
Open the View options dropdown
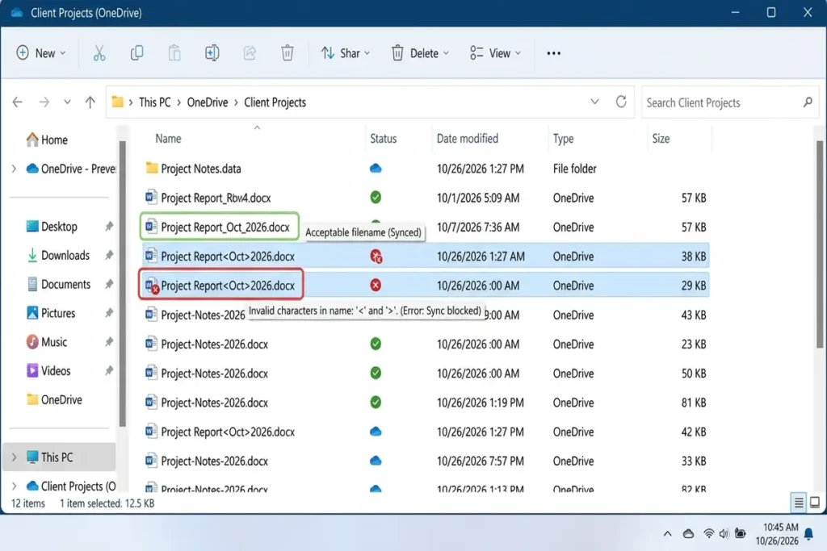click(495, 53)
